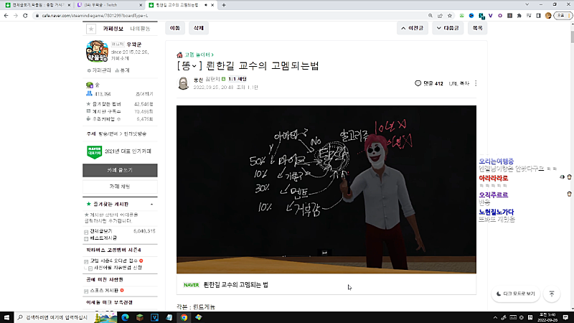Click the 댓글 412 comment icon
Viewport: 574px width, 323px height.
click(x=418, y=83)
